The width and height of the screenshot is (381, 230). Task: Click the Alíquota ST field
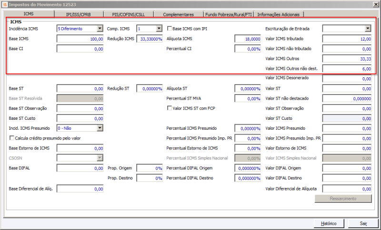[248, 89]
